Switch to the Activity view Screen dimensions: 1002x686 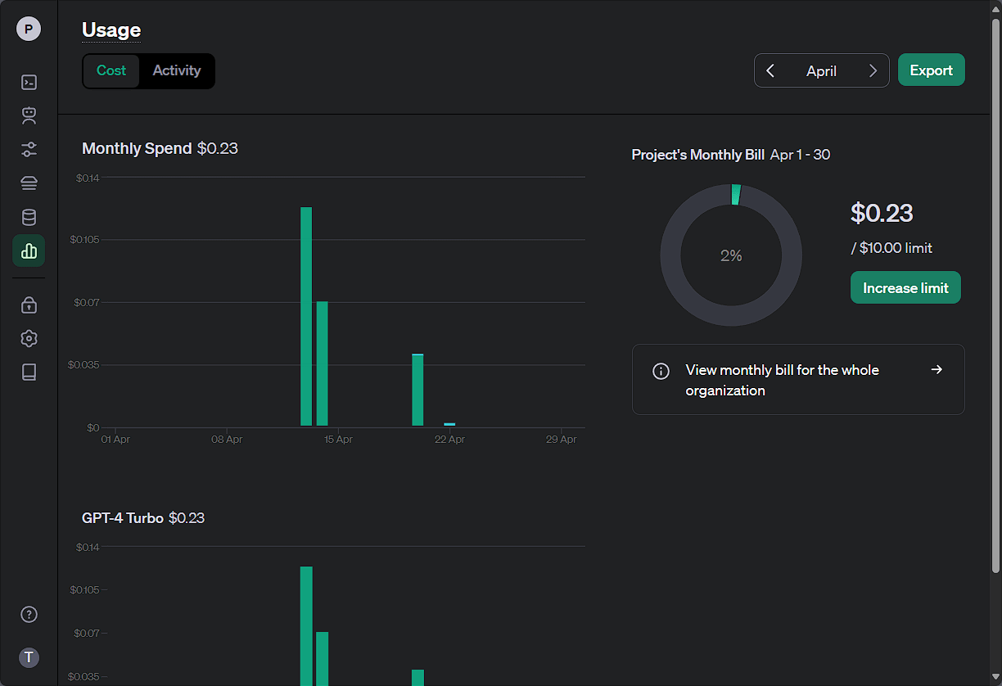[x=177, y=70]
